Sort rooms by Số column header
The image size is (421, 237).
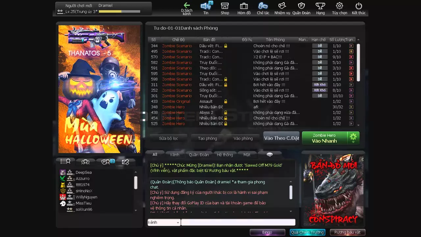[x=154, y=39]
